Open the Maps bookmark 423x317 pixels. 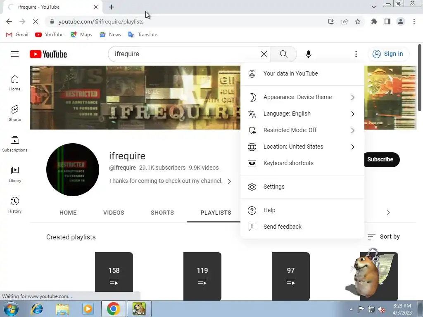click(81, 35)
